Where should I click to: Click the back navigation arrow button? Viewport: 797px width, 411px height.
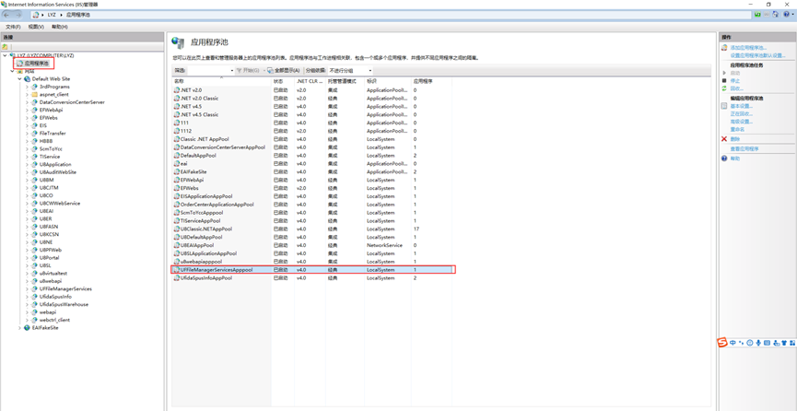click(7, 15)
